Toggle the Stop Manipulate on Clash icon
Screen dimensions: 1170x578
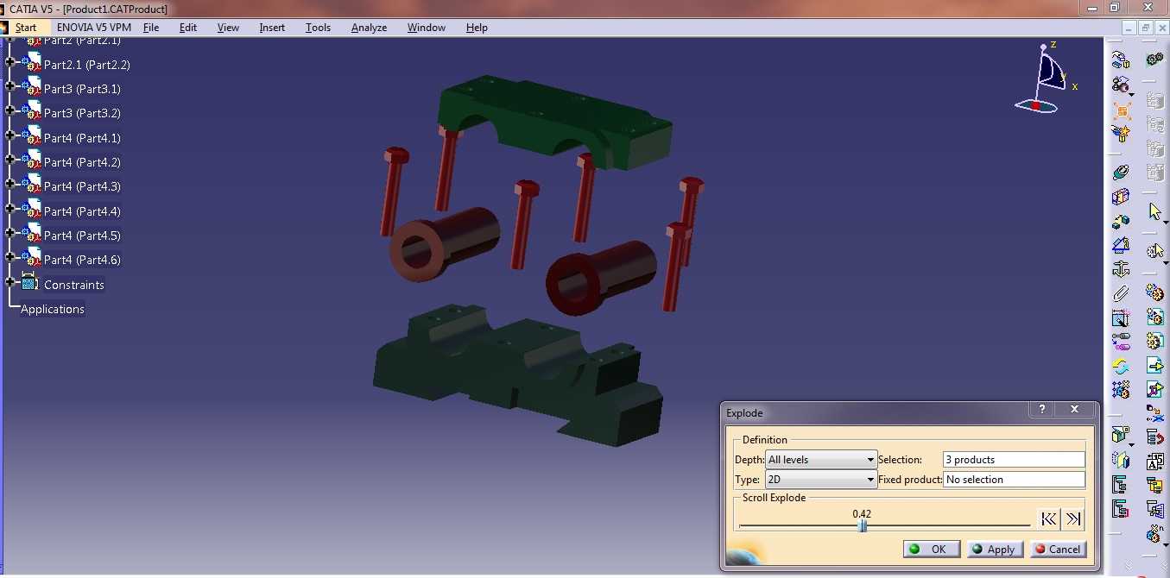pos(1121,134)
